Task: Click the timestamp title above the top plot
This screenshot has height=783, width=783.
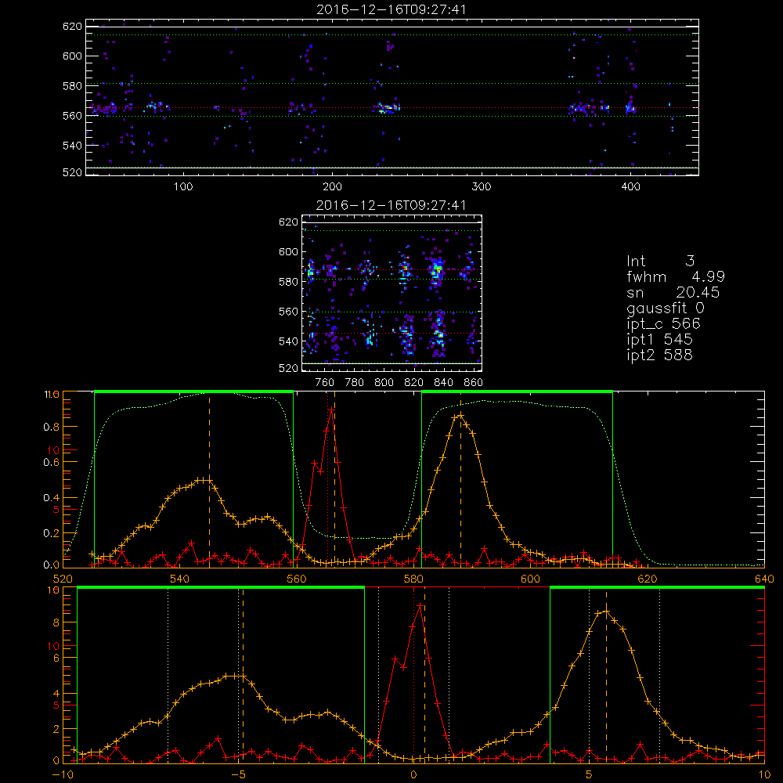Action: [x=391, y=9]
